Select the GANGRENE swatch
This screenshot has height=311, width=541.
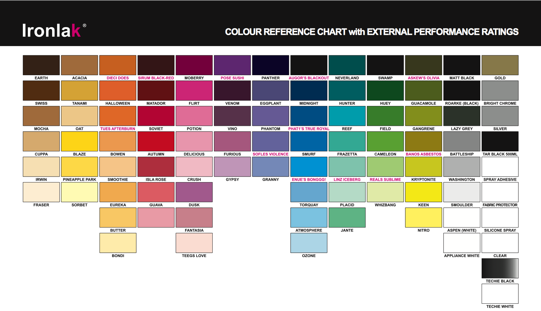[424, 116]
